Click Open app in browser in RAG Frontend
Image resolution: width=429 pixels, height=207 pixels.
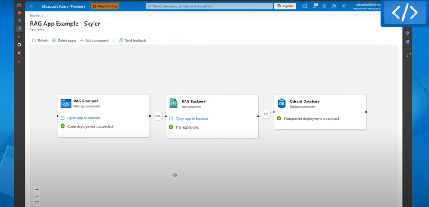click(84, 118)
